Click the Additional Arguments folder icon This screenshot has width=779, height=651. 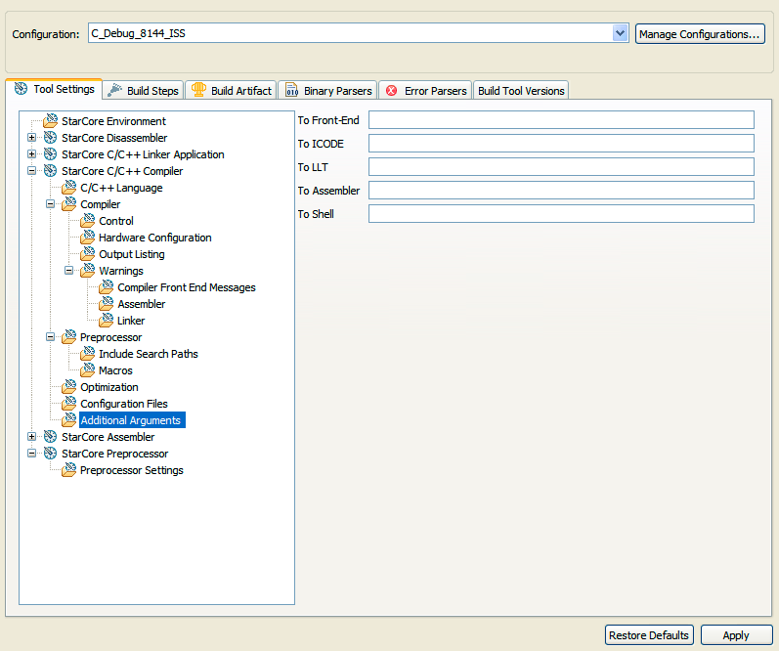point(69,420)
